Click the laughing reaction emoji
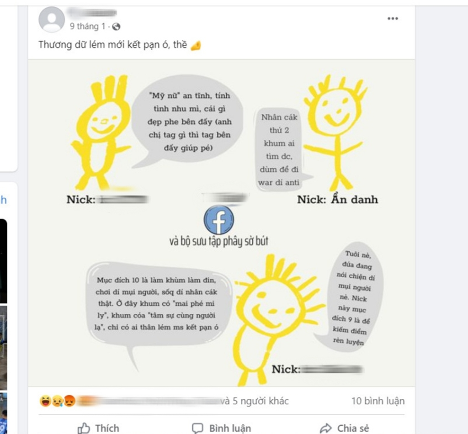The height and width of the screenshot is (434, 468). (x=45, y=401)
